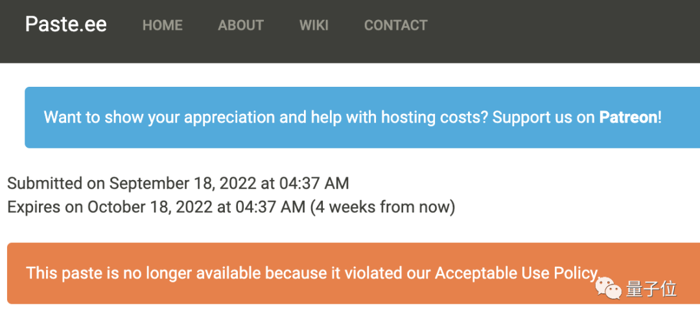
Task: Open the WIKI navigation link
Action: point(314,25)
